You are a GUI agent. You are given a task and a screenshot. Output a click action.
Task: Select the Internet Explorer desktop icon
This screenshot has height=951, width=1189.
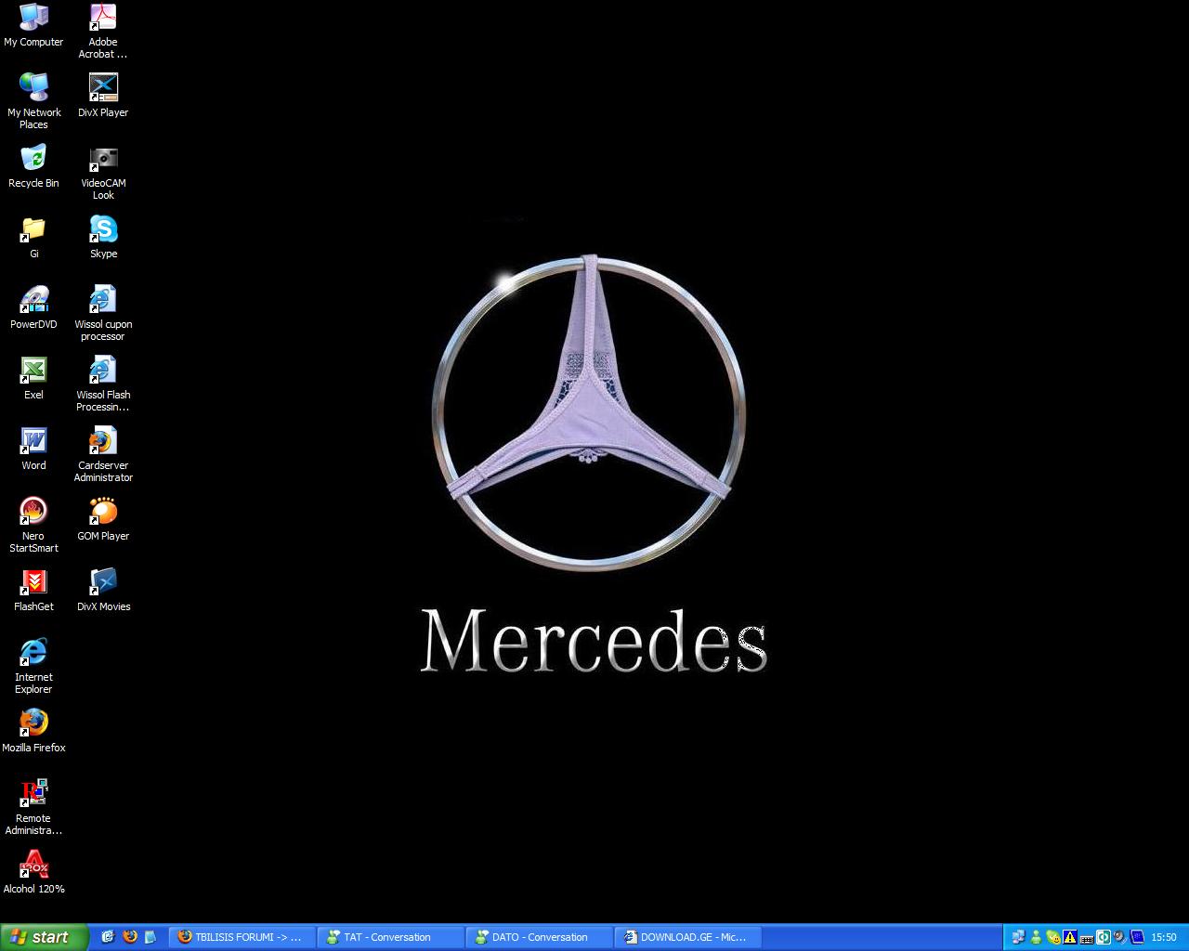(x=33, y=666)
